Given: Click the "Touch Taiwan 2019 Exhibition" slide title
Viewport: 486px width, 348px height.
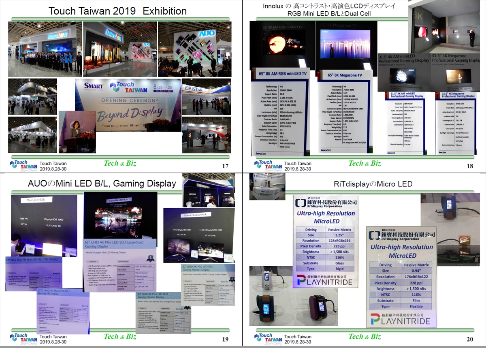Looking at the screenshot, I should (x=117, y=11).
